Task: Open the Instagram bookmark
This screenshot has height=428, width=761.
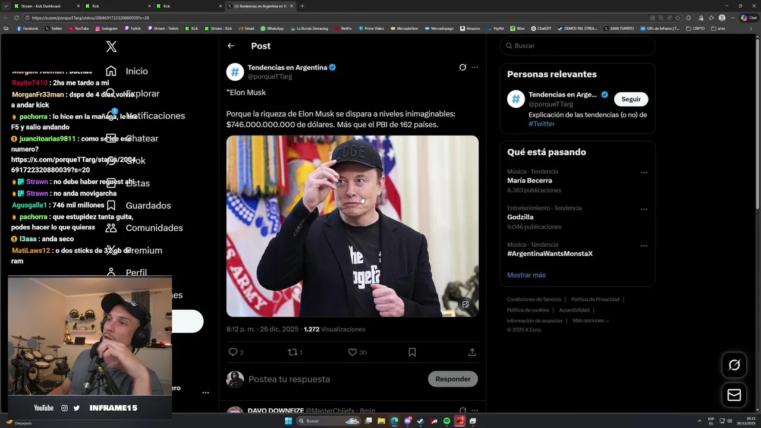Action: point(106,29)
